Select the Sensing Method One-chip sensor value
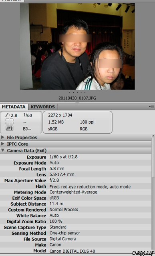The height and width of the screenshot is (256, 155). 65,233
